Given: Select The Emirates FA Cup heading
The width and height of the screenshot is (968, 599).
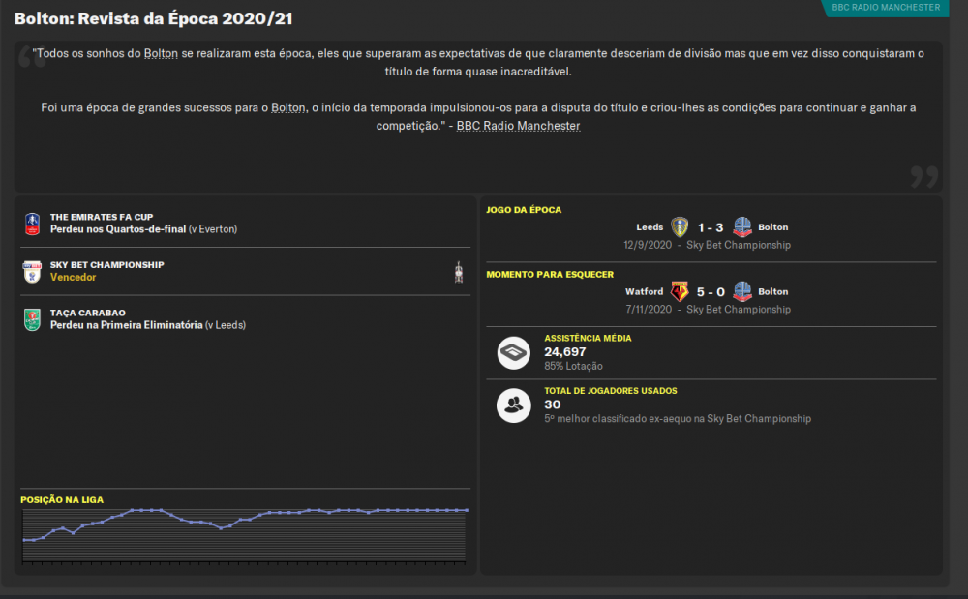Looking at the screenshot, I should coord(102,217).
